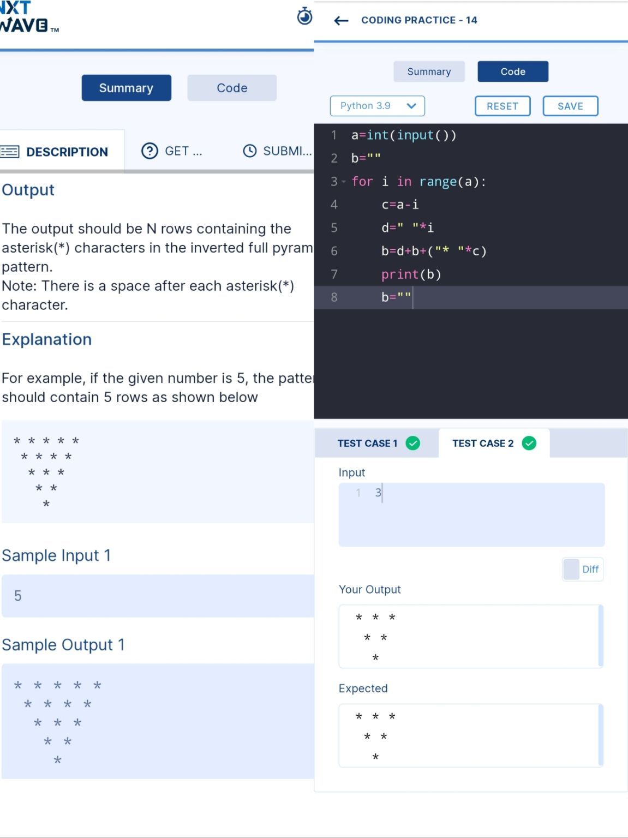Image resolution: width=628 pixels, height=838 pixels.
Task: Click the Get help question mark icon
Action: pyautogui.click(x=149, y=151)
